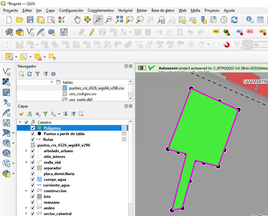Select puntos_crs_4326_wgs84_v296.csv in Navegador
Image resolution: width=268 pixels, height=216 pixels.
point(97,88)
